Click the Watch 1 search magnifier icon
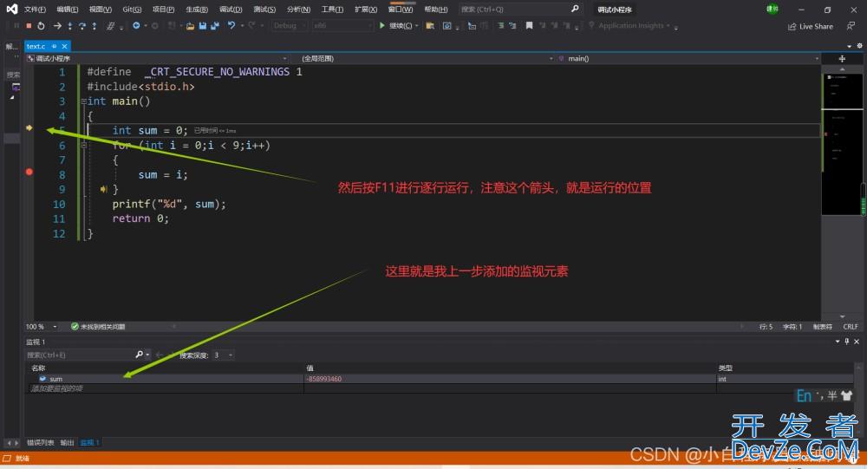The height and width of the screenshot is (469, 867). tap(140, 355)
